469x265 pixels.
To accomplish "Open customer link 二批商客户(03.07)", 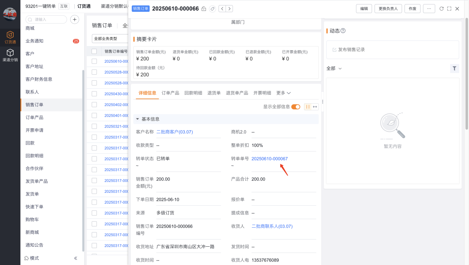I will [x=174, y=132].
